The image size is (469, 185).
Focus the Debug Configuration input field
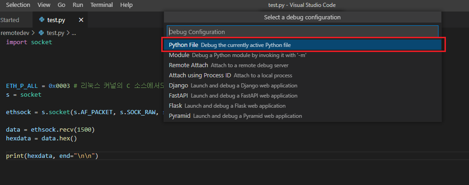[x=302, y=32]
